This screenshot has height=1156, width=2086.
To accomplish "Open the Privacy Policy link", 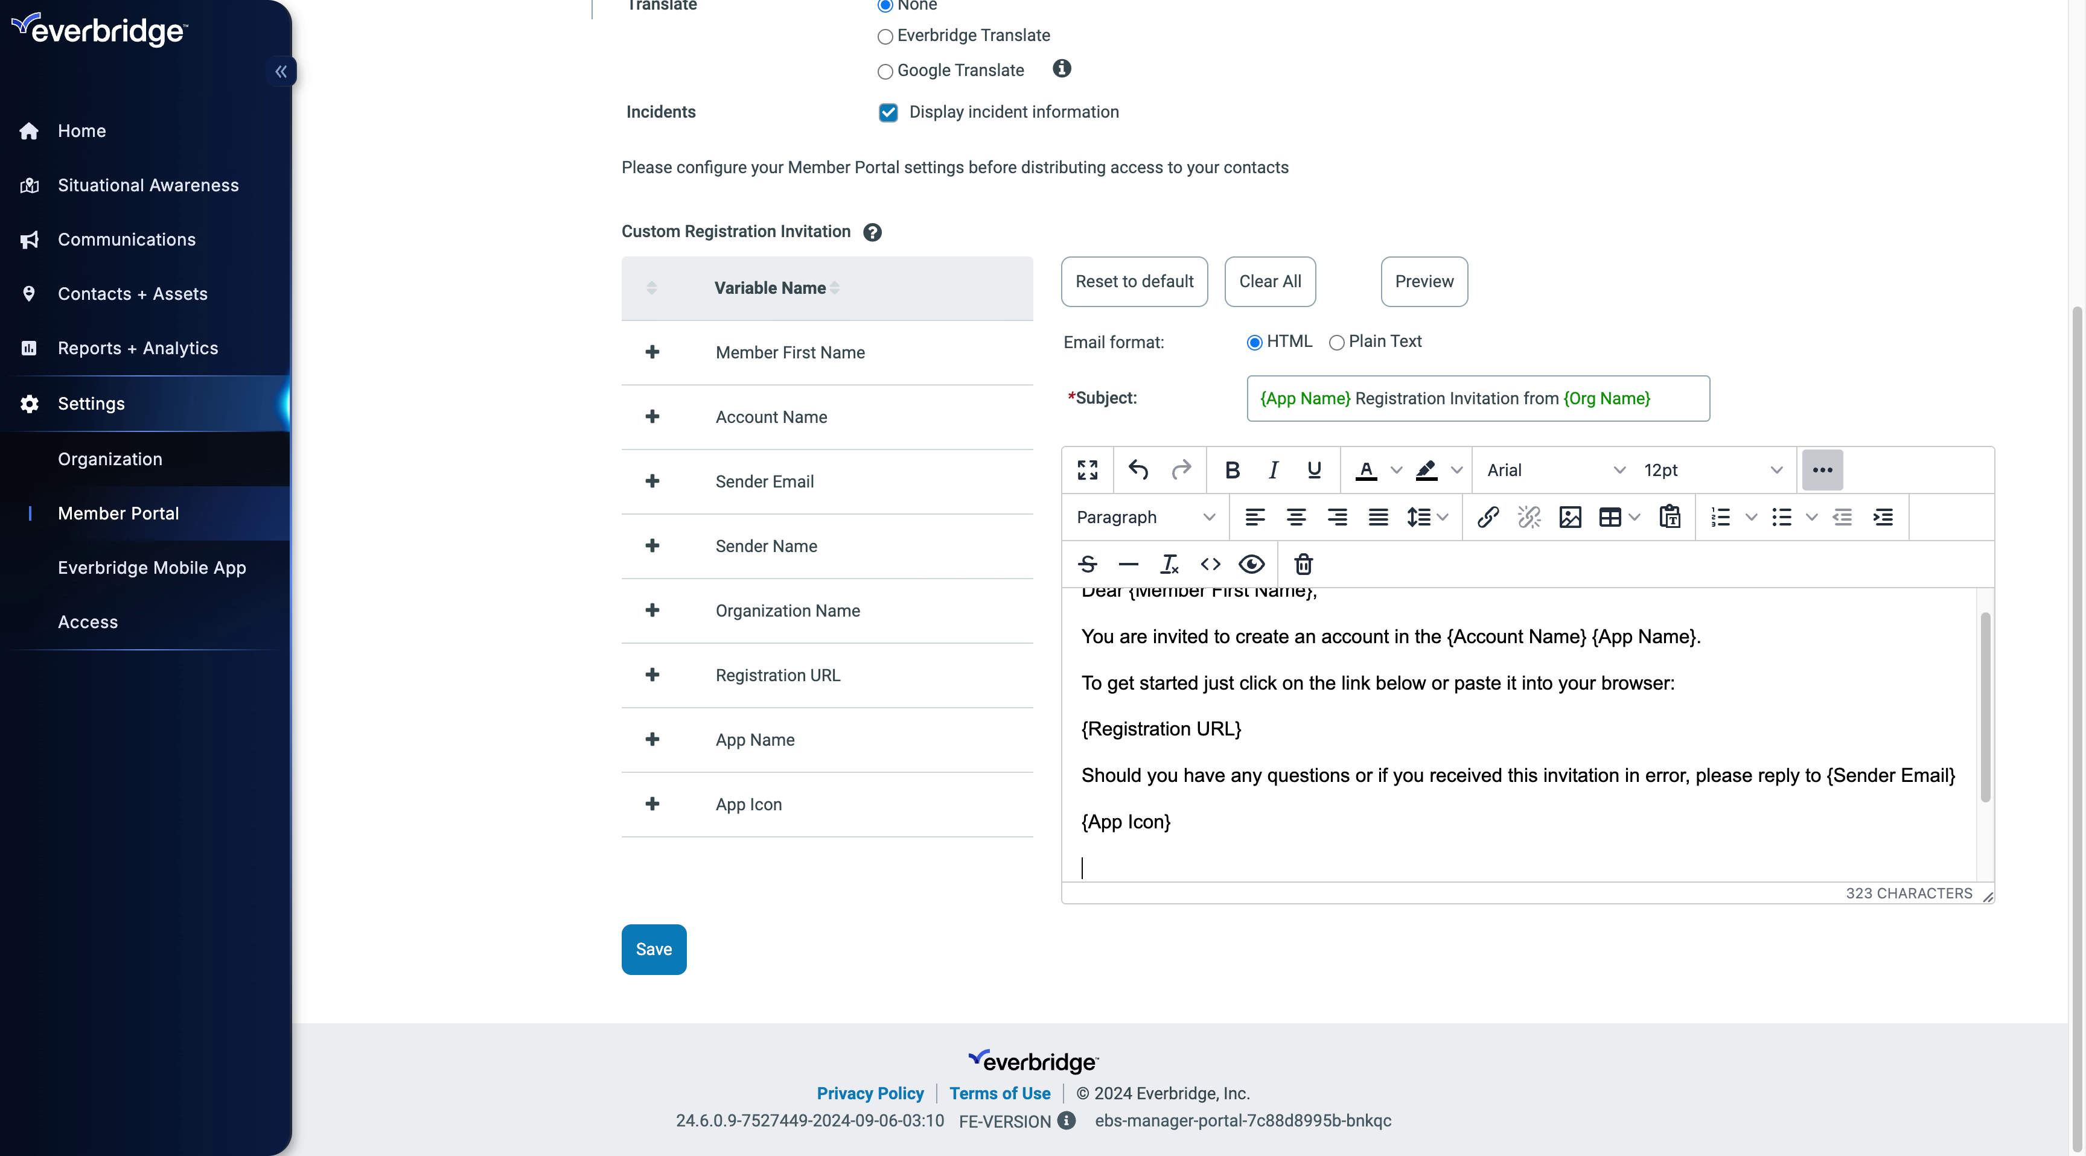I will tap(870, 1094).
